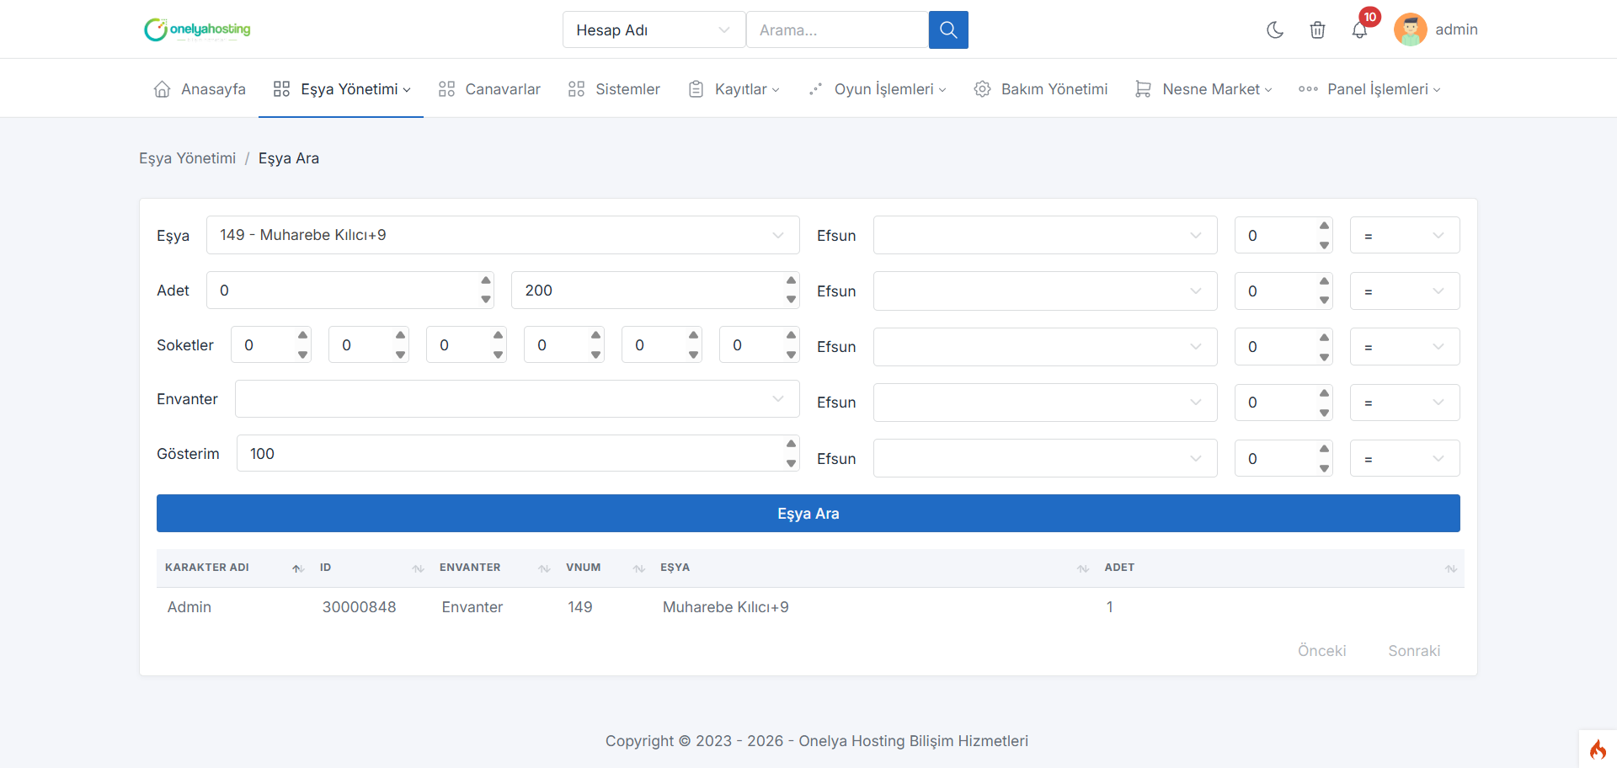Viewport: 1617px width, 768px height.
Task: Increase the first Soketler value stepper
Action: coord(303,335)
